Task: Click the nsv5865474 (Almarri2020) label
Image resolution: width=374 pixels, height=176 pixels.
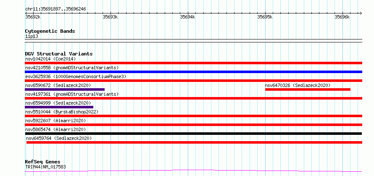Action: click(x=55, y=129)
